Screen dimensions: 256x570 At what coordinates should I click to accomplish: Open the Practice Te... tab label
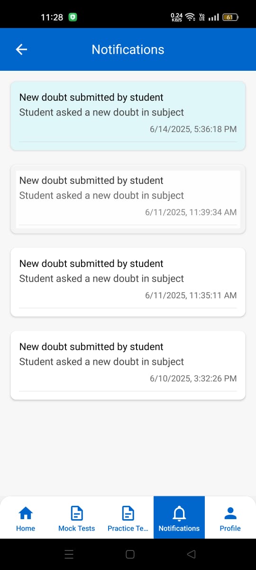click(128, 528)
